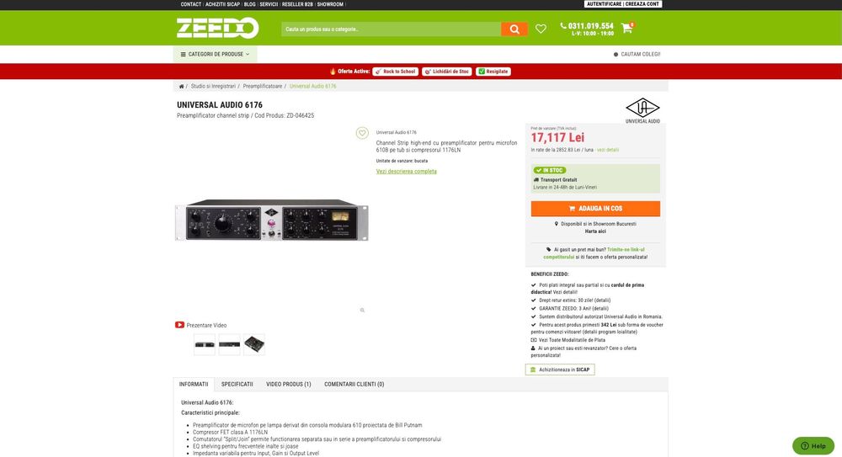Click the ZEEDO logo

point(217,28)
